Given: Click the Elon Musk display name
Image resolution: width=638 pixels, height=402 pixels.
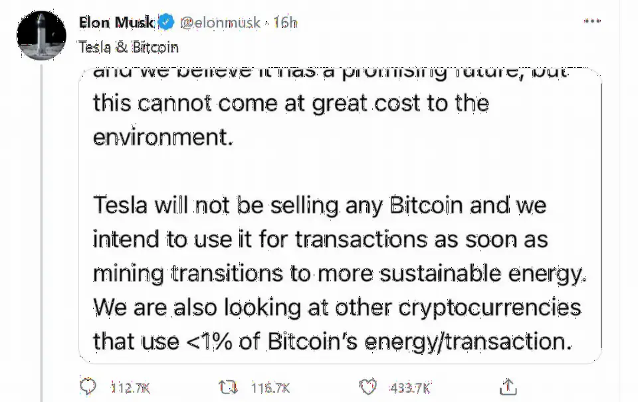Looking at the screenshot, I should [x=116, y=23].
